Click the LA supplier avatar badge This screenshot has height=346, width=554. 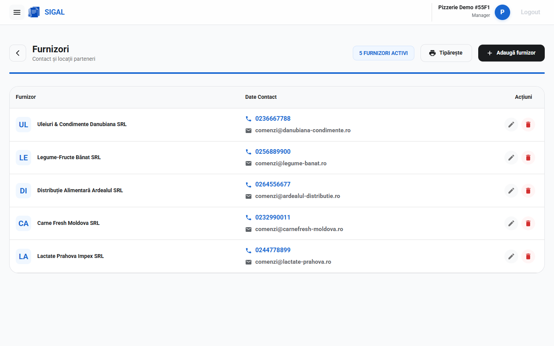(23, 256)
